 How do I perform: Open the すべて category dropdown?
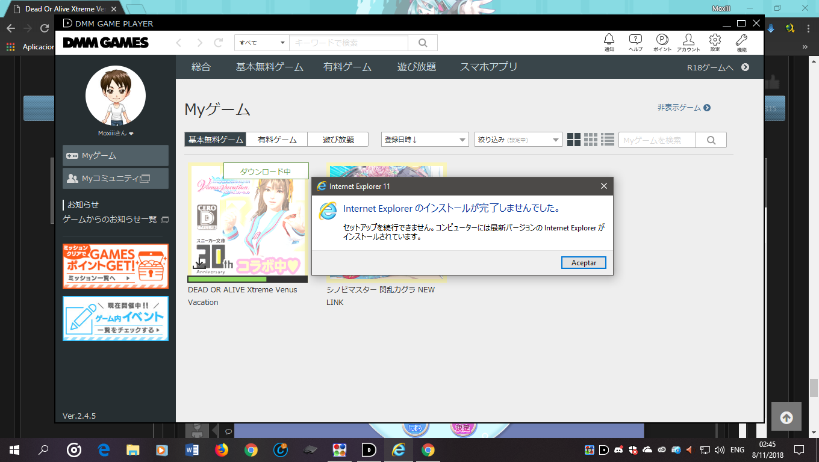262,43
